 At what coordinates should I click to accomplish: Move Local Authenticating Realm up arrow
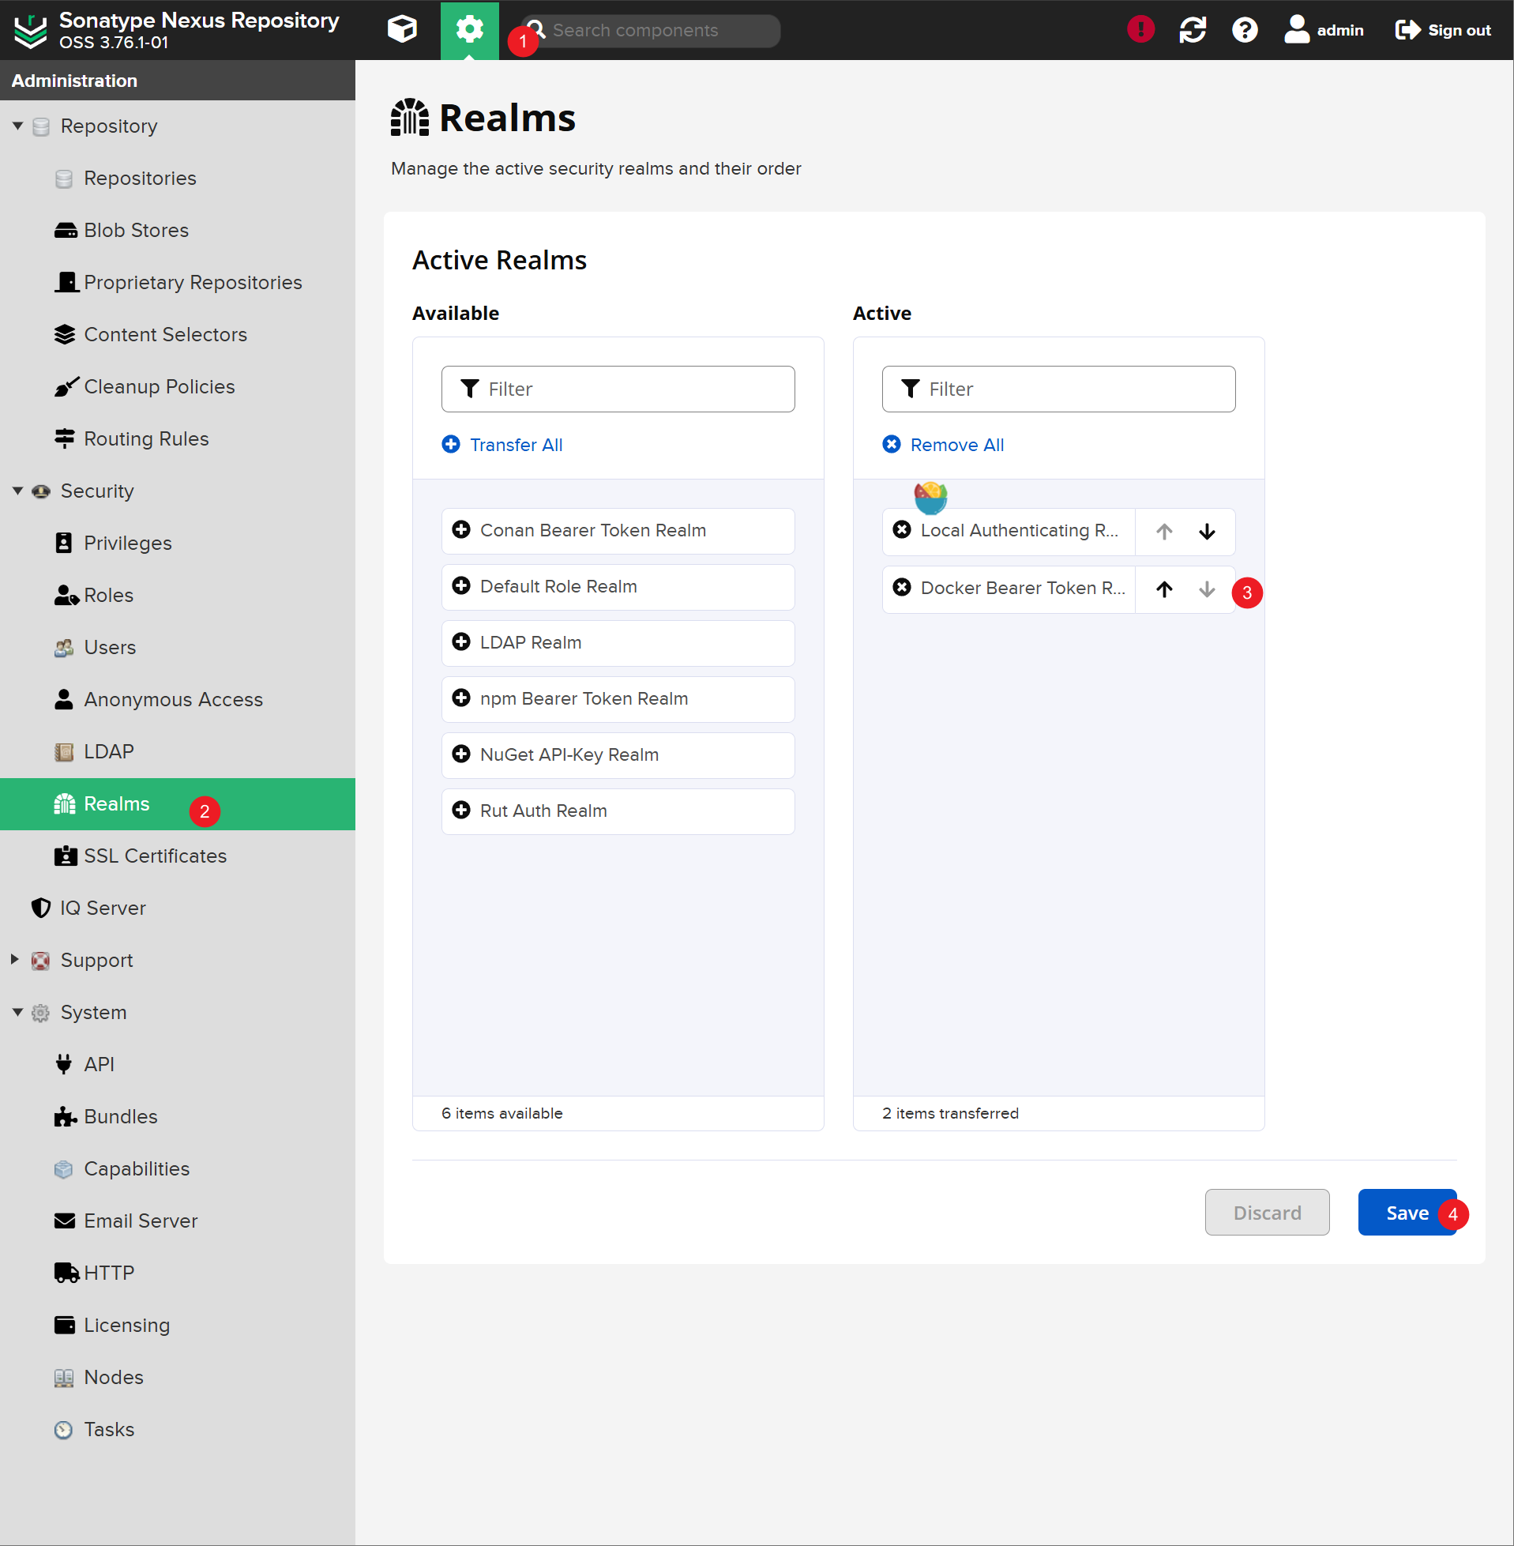[1164, 531]
